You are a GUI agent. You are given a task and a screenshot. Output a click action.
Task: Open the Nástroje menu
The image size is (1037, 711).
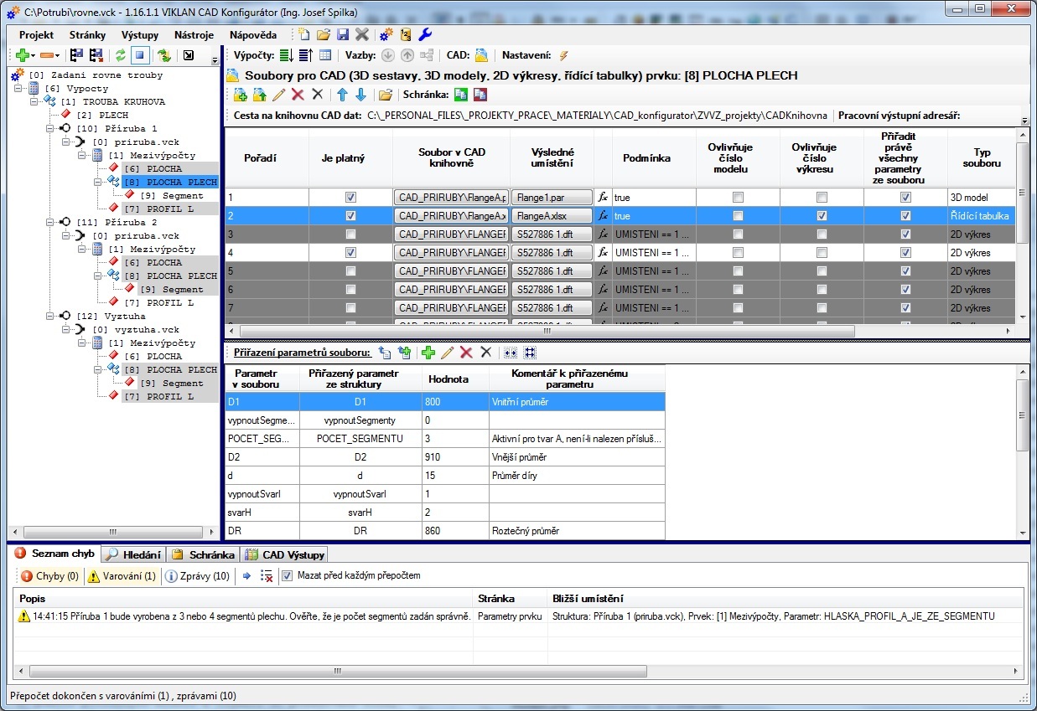click(x=194, y=35)
